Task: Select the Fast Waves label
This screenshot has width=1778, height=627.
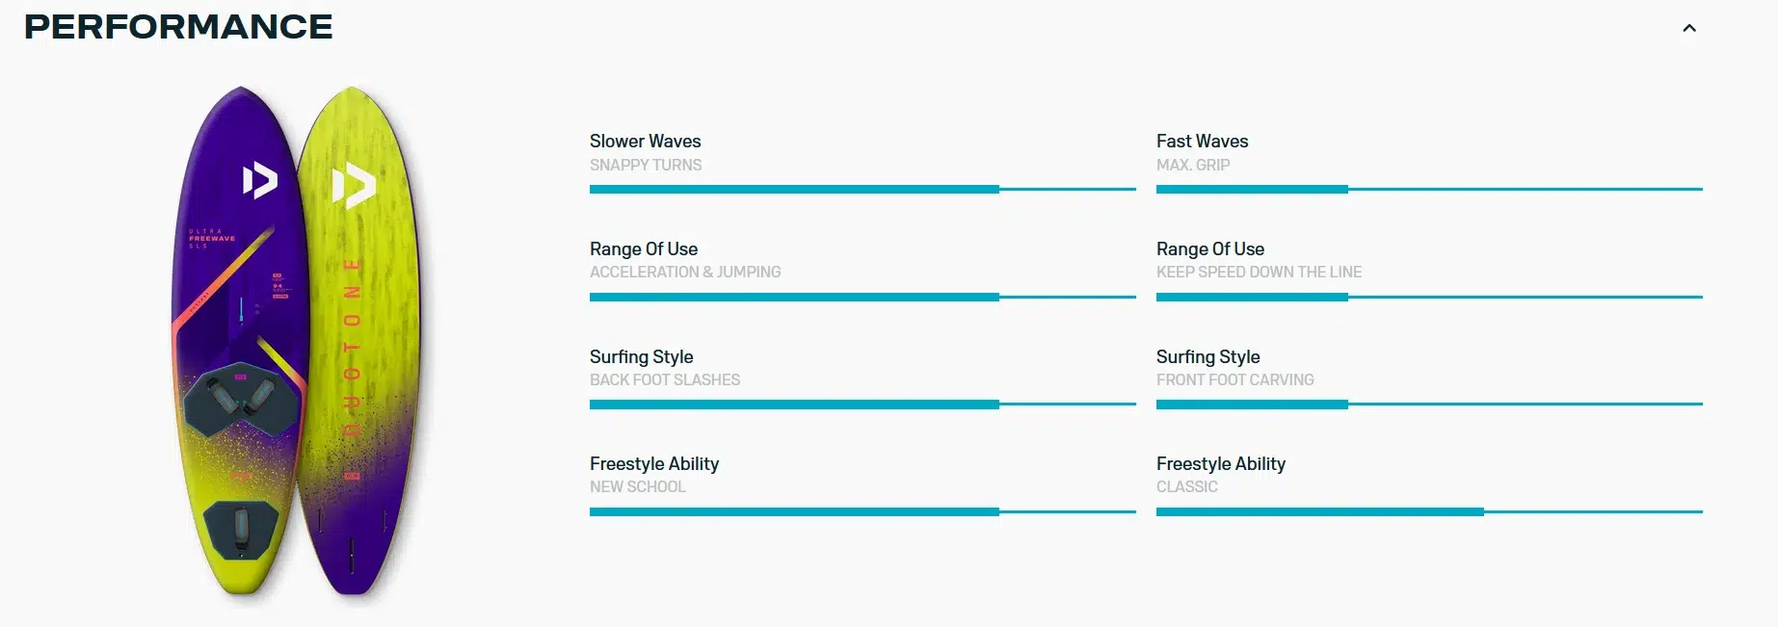Action: tap(1202, 142)
